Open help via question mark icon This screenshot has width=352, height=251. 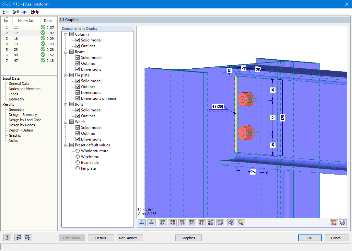click(x=7, y=237)
